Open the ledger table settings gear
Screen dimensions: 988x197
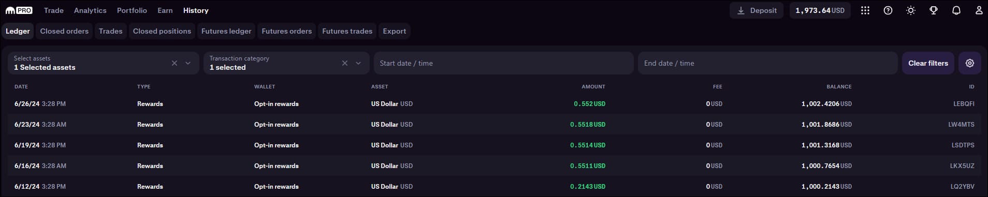pos(970,63)
